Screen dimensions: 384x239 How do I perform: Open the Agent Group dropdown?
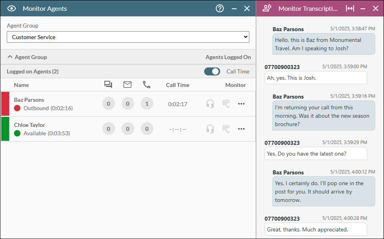pyautogui.click(x=128, y=37)
